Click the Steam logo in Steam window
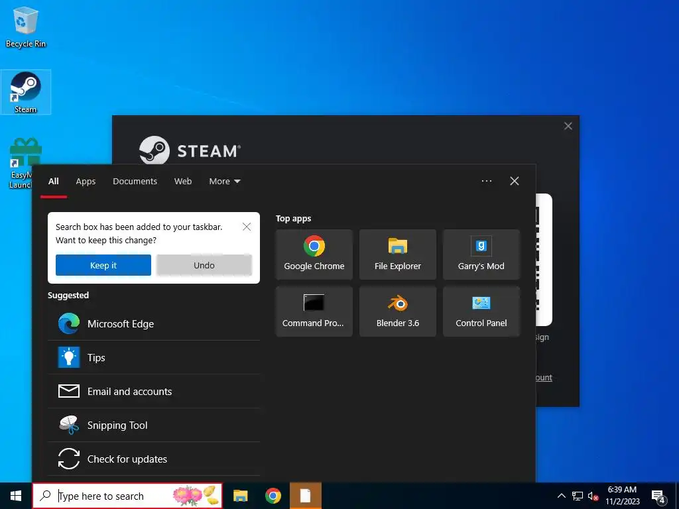This screenshot has width=679, height=509. [190, 150]
